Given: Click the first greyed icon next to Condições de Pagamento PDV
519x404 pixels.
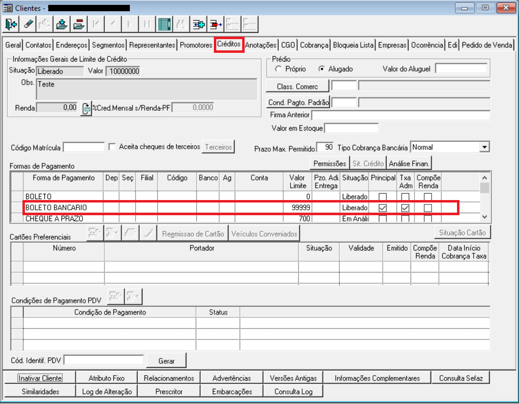Looking at the screenshot, I should (116, 296).
